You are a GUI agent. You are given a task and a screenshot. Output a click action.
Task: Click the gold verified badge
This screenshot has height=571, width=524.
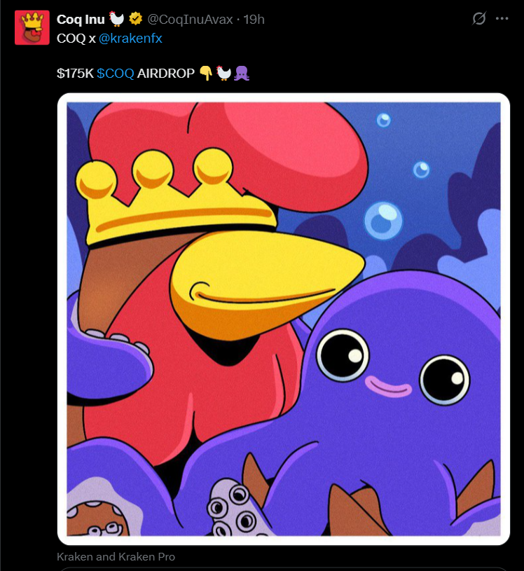click(x=136, y=19)
